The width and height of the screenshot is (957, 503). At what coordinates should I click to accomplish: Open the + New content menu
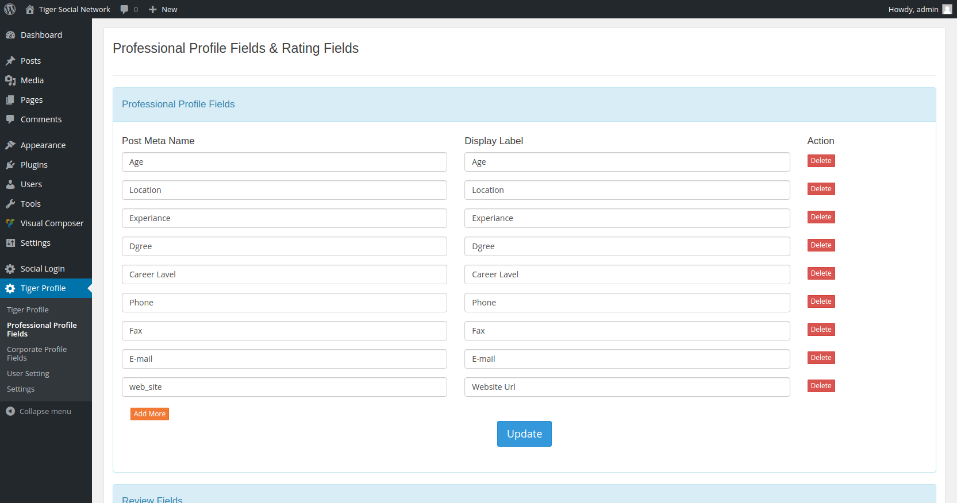(x=163, y=9)
